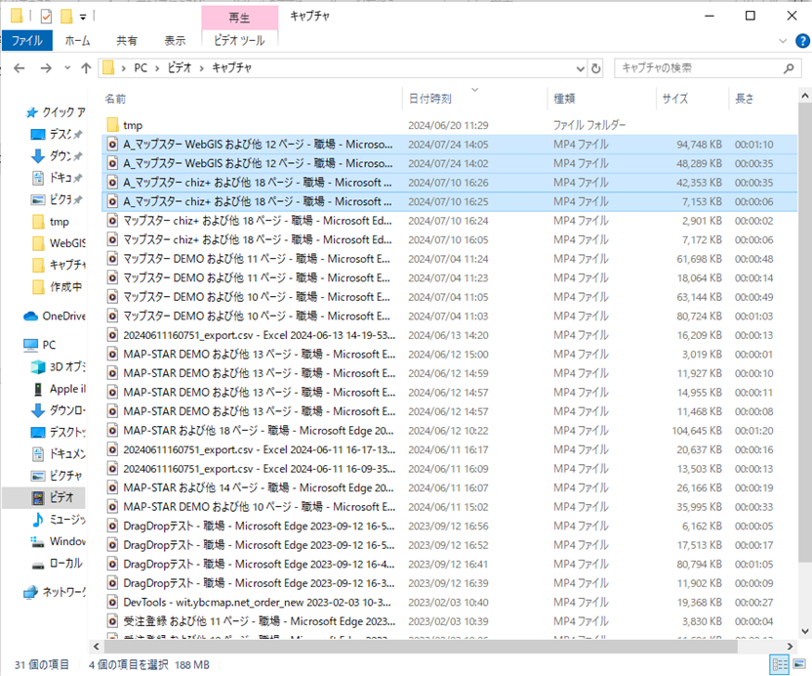The width and height of the screenshot is (812, 676).
Task: Open the ビデオ ツール ribbon tab
Action: click(x=239, y=40)
